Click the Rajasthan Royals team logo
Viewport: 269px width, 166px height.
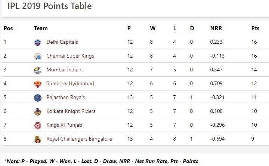click(x=37, y=98)
